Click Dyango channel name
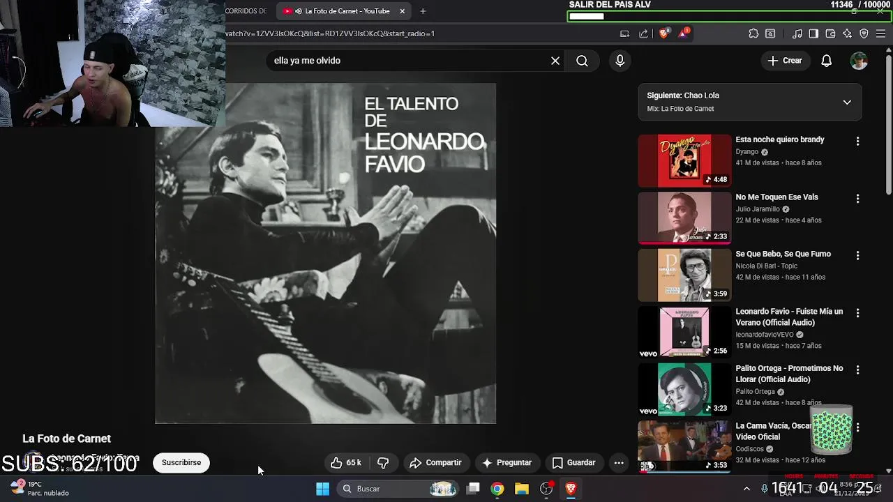Image resolution: width=893 pixels, height=502 pixels. [746, 152]
